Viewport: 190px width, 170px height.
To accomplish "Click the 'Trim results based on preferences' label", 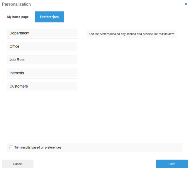I will 38,147.
